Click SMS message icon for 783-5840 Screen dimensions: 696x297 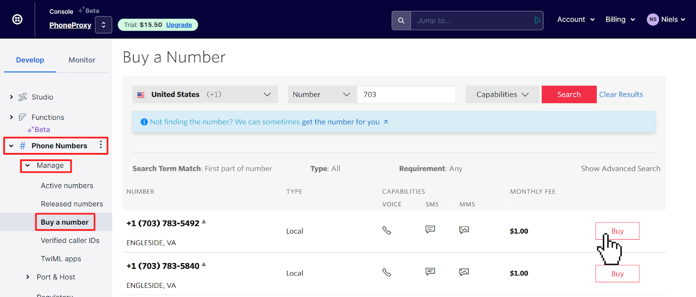click(x=430, y=271)
